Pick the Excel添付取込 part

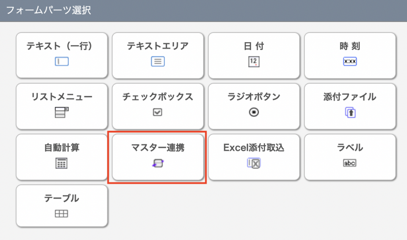pos(254,157)
